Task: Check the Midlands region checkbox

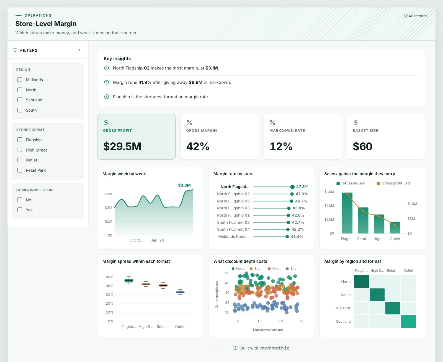Action: pos(20,80)
